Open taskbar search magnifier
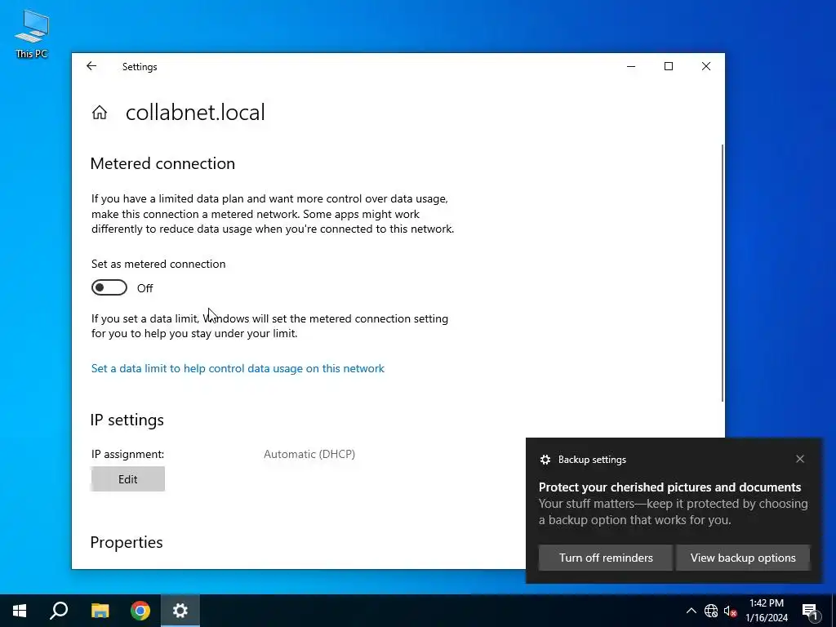Viewport: 836px width, 627px height. 59,611
